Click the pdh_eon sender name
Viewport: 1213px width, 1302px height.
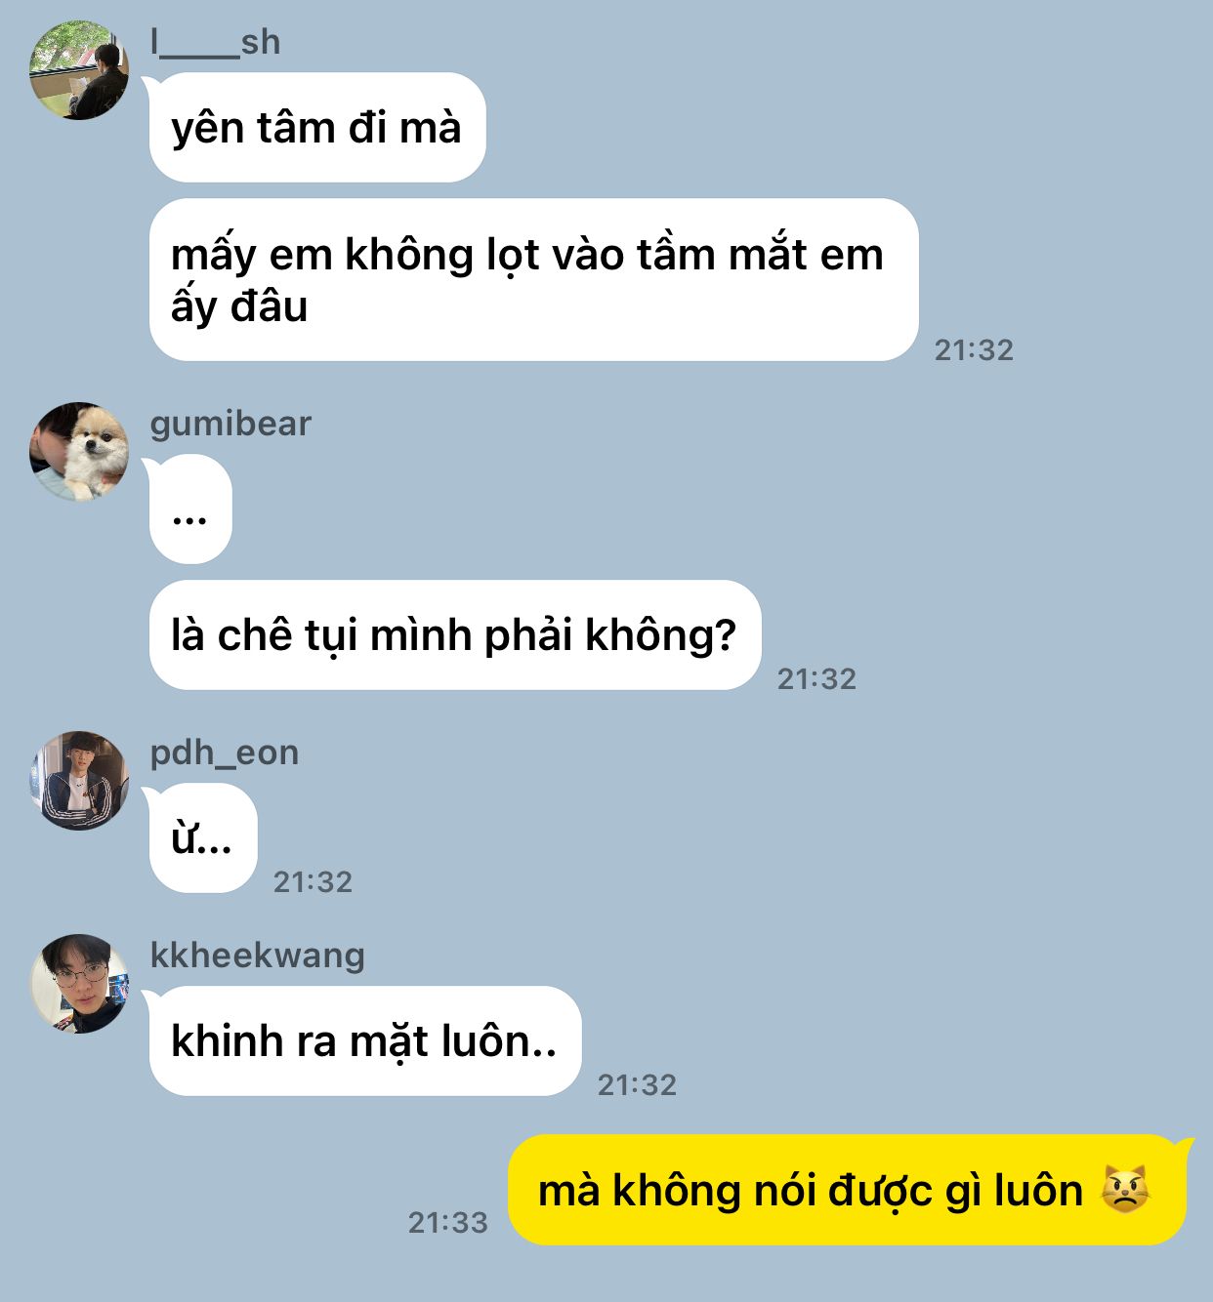[x=224, y=753]
